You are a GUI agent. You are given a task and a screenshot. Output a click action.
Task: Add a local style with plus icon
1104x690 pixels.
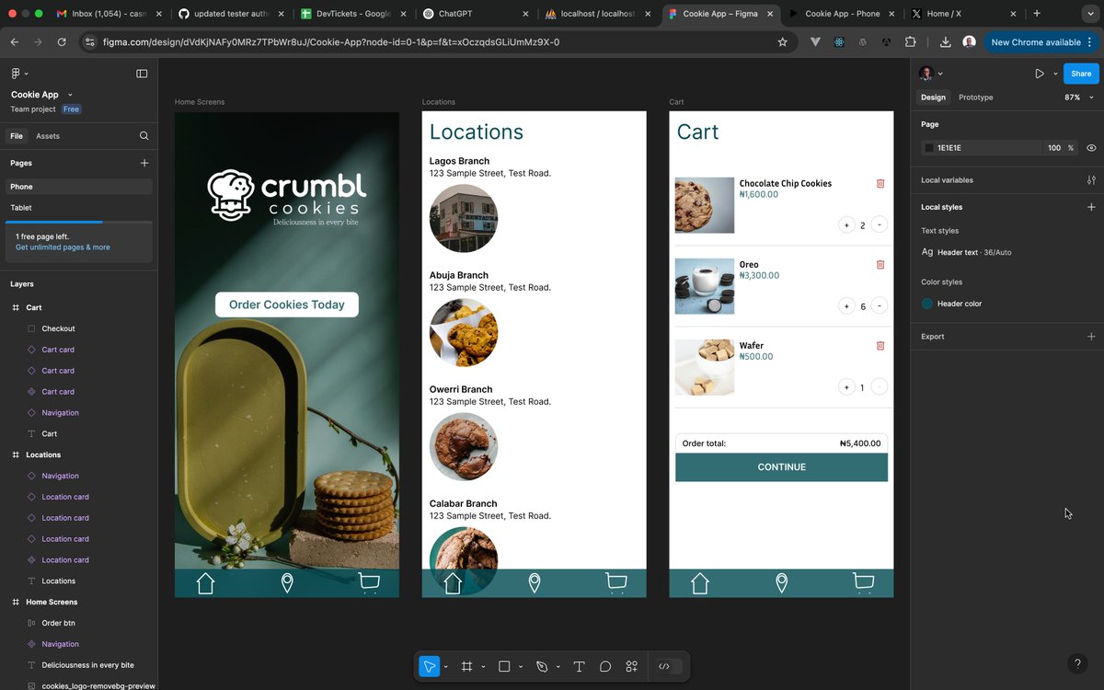(1091, 207)
